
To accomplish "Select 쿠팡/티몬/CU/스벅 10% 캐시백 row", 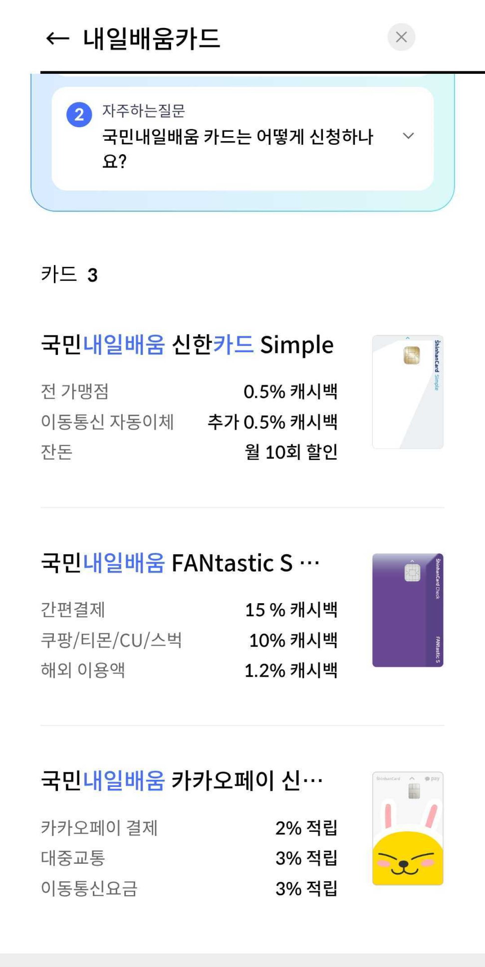I will coord(189,640).
